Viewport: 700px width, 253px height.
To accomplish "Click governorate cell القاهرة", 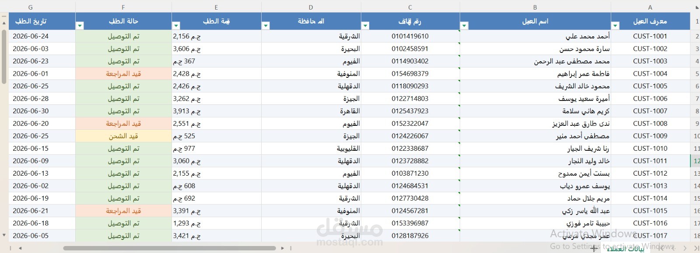I will pos(311,111).
